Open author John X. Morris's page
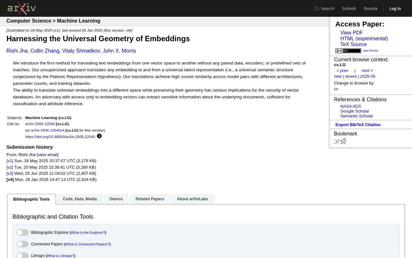 tap(119, 51)
